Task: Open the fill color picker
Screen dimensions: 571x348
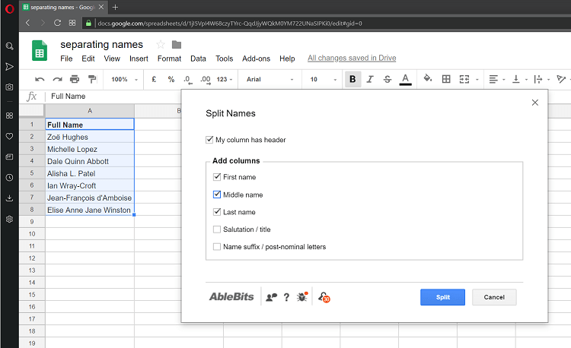Action: click(x=427, y=79)
